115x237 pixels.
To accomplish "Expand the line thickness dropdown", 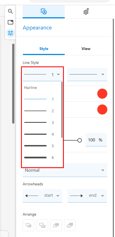I will click(x=43, y=74).
